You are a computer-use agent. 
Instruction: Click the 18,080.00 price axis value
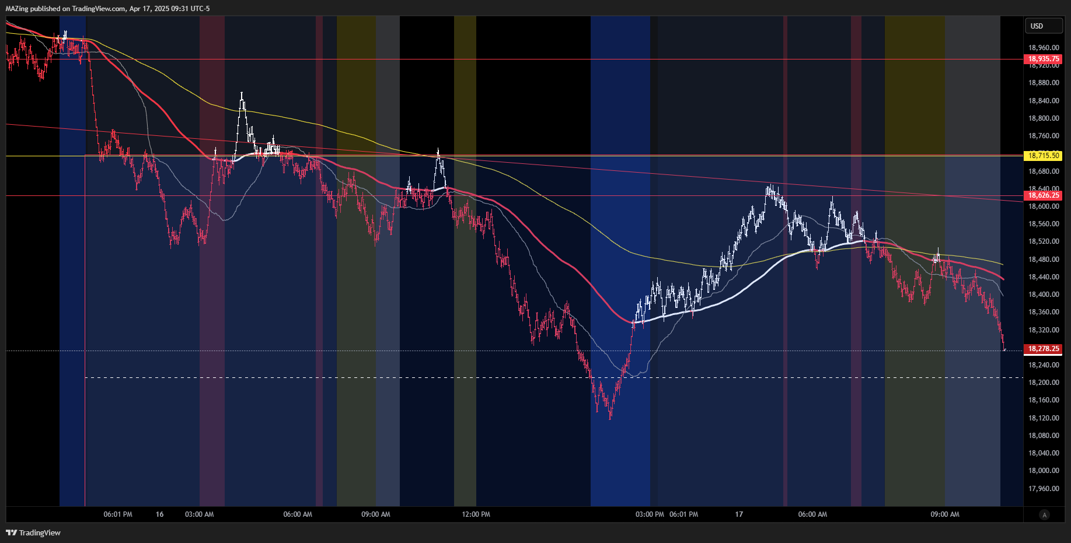pos(1044,436)
